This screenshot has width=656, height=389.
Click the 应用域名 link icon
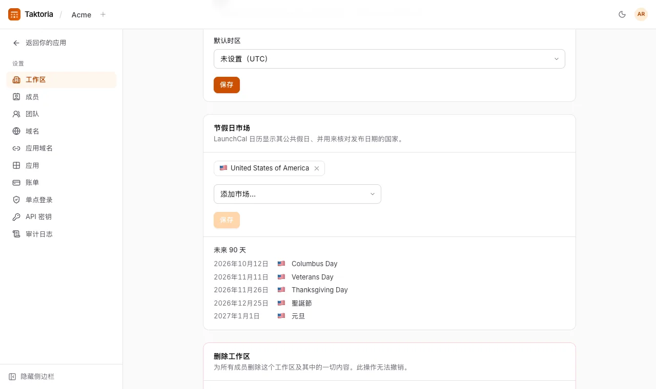tap(16, 148)
